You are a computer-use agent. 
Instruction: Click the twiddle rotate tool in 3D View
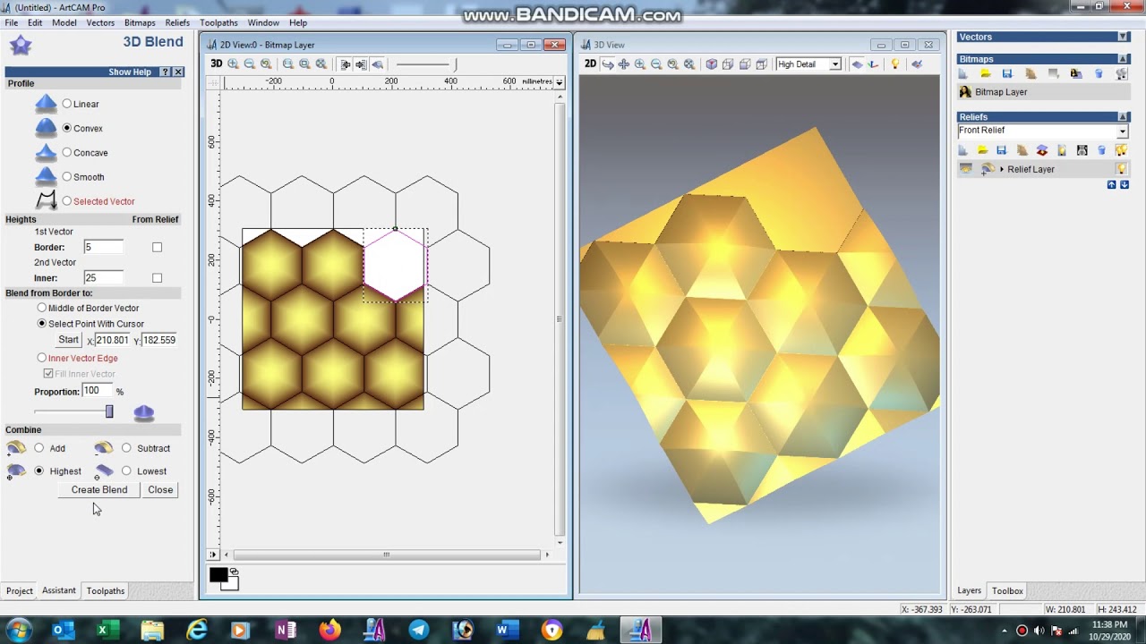pyautogui.click(x=608, y=64)
